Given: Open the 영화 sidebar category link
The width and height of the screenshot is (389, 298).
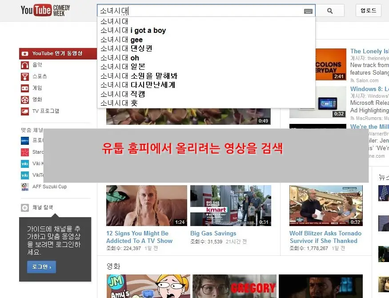Looking at the screenshot, I should (37, 99).
